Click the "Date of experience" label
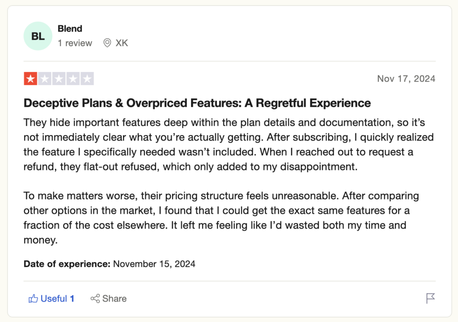The height and width of the screenshot is (322, 458). [x=67, y=264]
